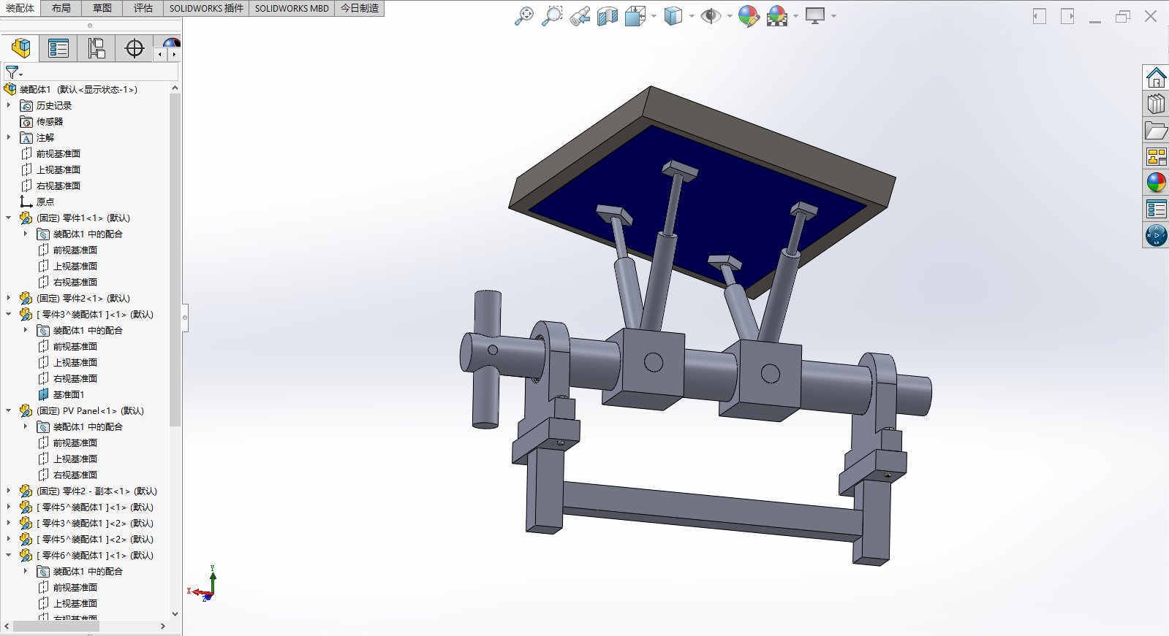The width and height of the screenshot is (1169, 636).
Task: Expand the 历史记录 tree node
Action: [9, 105]
